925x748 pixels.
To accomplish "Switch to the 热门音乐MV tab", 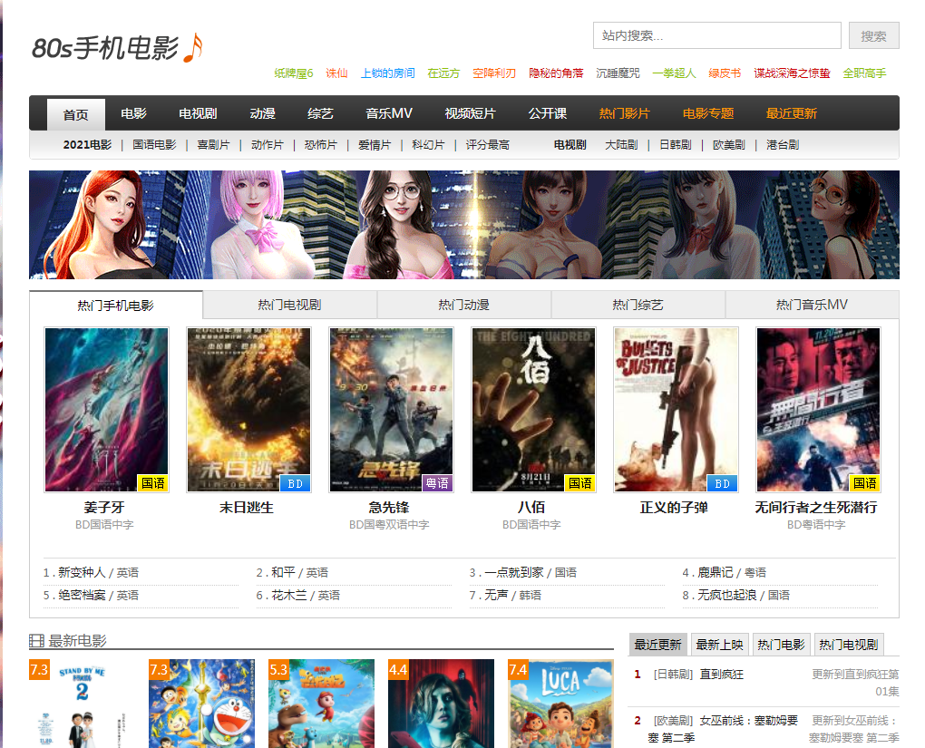I will [x=812, y=305].
